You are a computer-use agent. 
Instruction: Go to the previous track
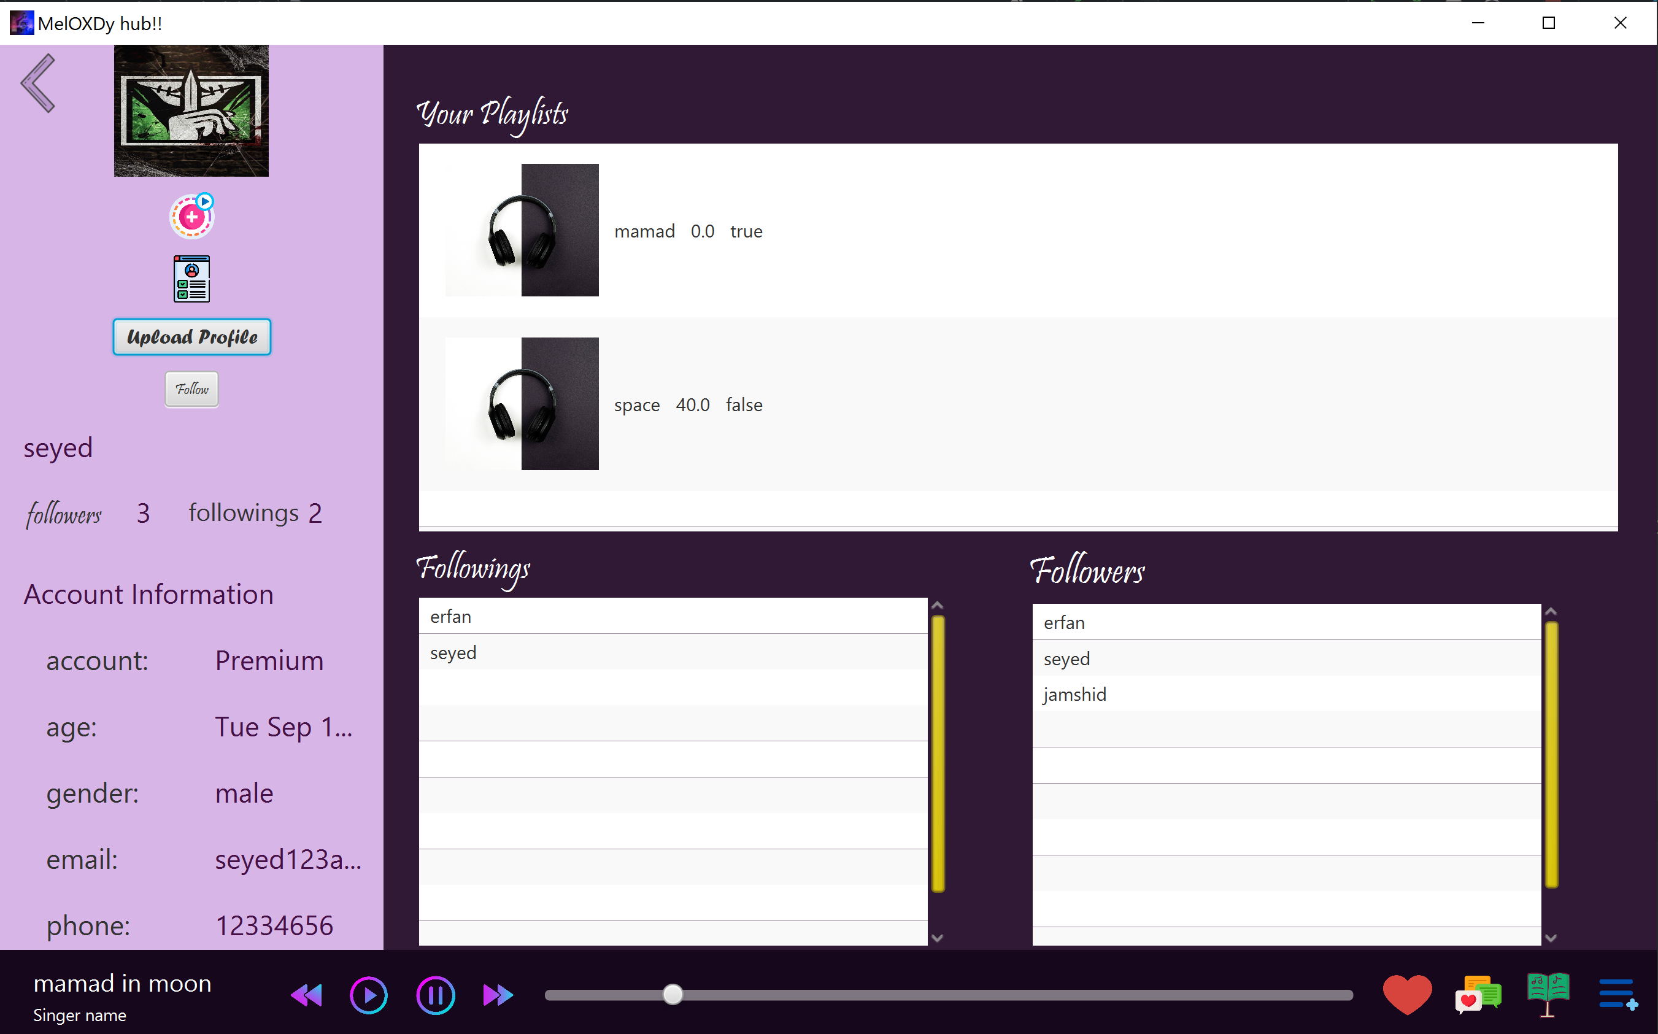click(306, 995)
